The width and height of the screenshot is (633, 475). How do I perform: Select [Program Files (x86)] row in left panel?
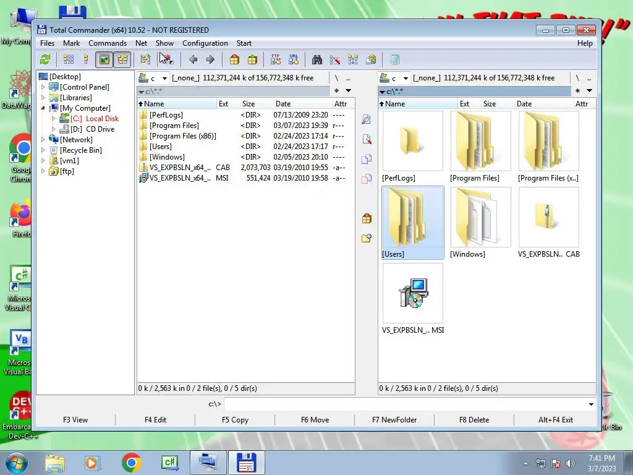pyautogui.click(x=245, y=136)
